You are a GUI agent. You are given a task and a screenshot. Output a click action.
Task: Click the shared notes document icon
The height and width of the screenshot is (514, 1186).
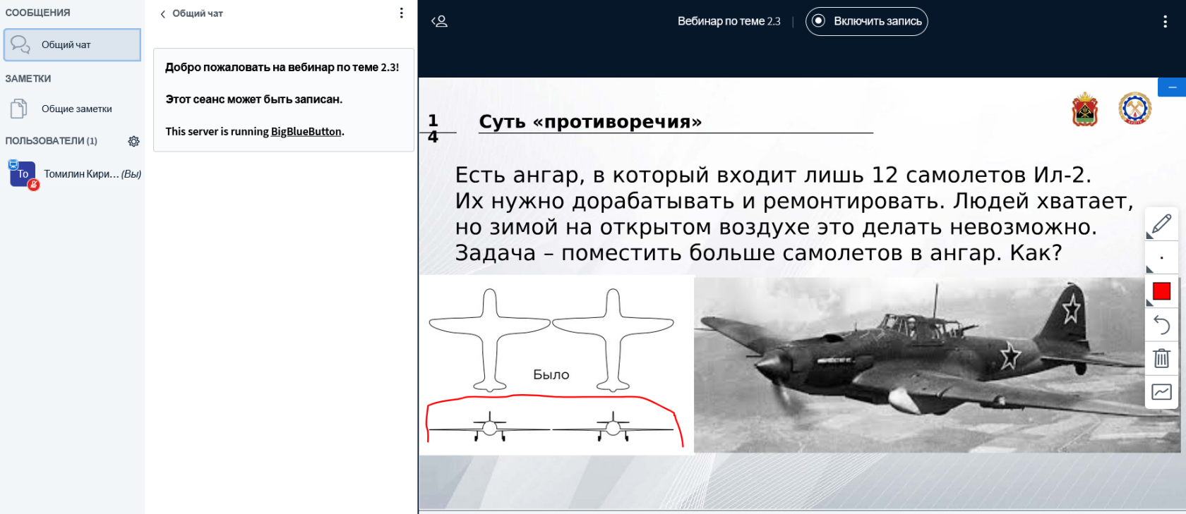tap(19, 109)
